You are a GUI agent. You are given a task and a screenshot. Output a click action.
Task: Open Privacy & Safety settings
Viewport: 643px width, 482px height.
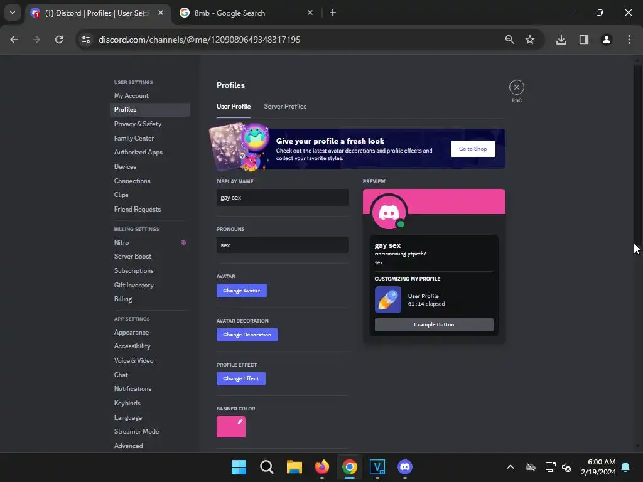tap(149, 124)
